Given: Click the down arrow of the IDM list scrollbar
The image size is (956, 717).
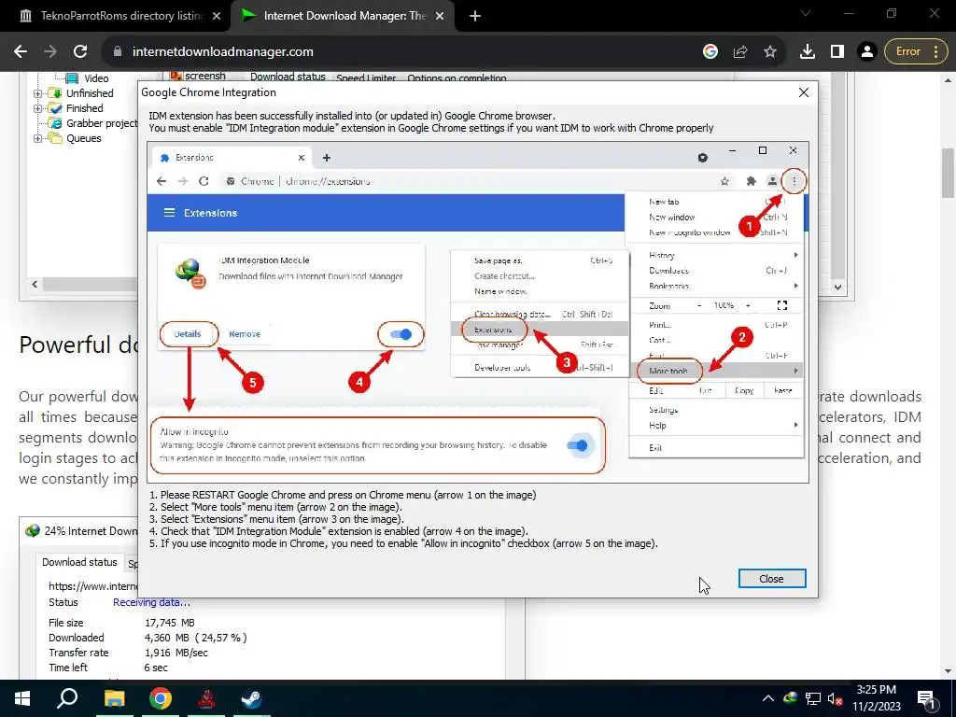Looking at the screenshot, I should (x=838, y=288).
